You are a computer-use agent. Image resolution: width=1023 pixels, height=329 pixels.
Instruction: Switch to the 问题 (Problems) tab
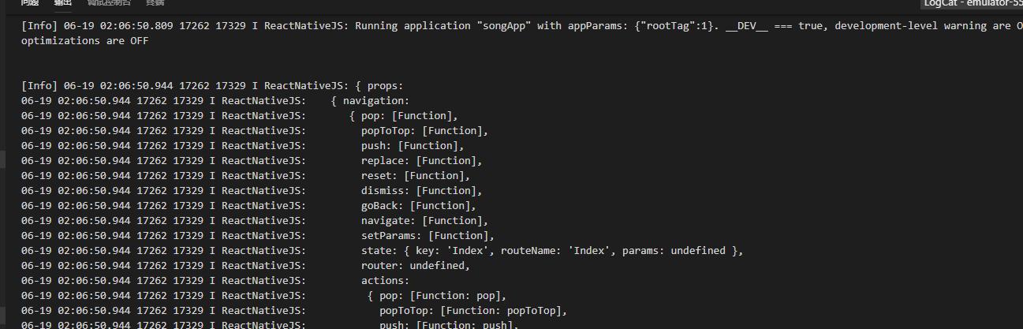[29, 2]
